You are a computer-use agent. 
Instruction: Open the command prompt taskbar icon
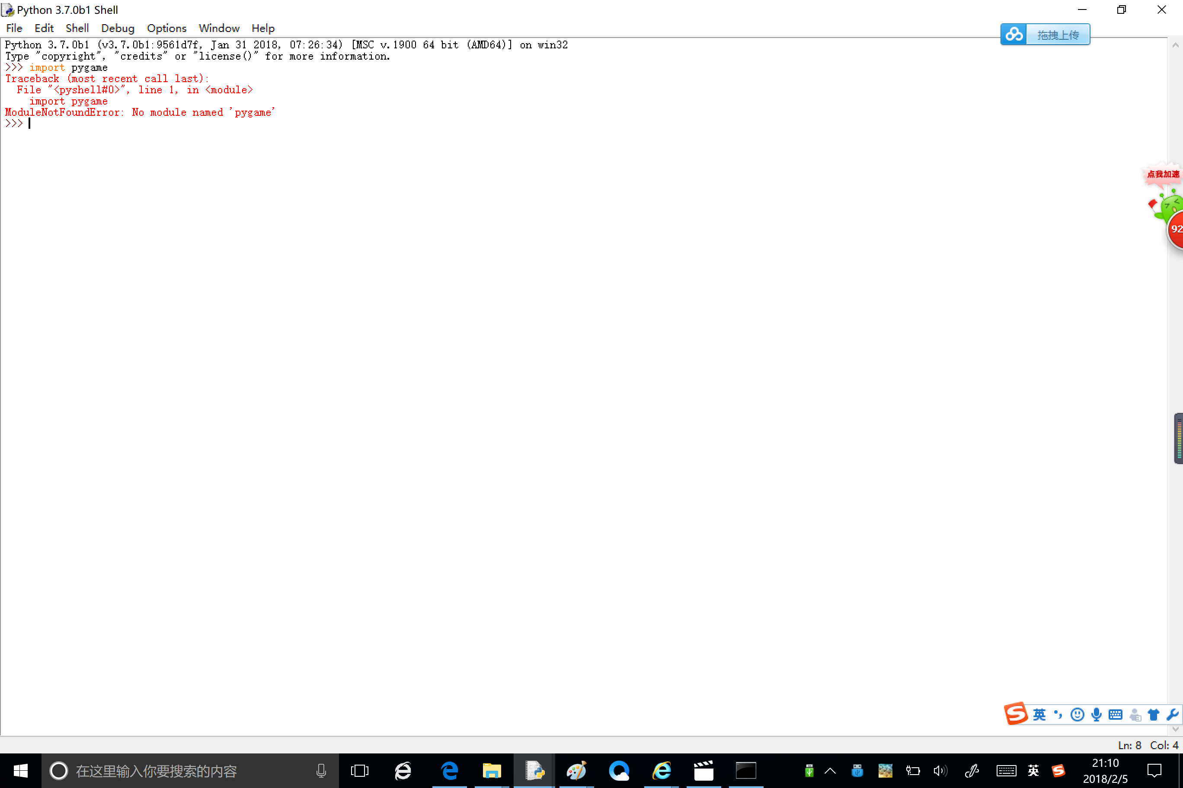pos(745,770)
